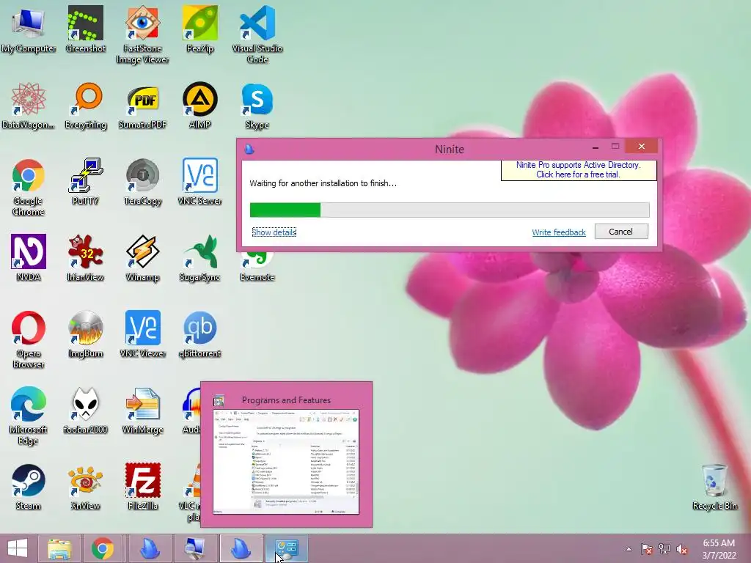Open Action Center flag tray icon

pos(647,549)
